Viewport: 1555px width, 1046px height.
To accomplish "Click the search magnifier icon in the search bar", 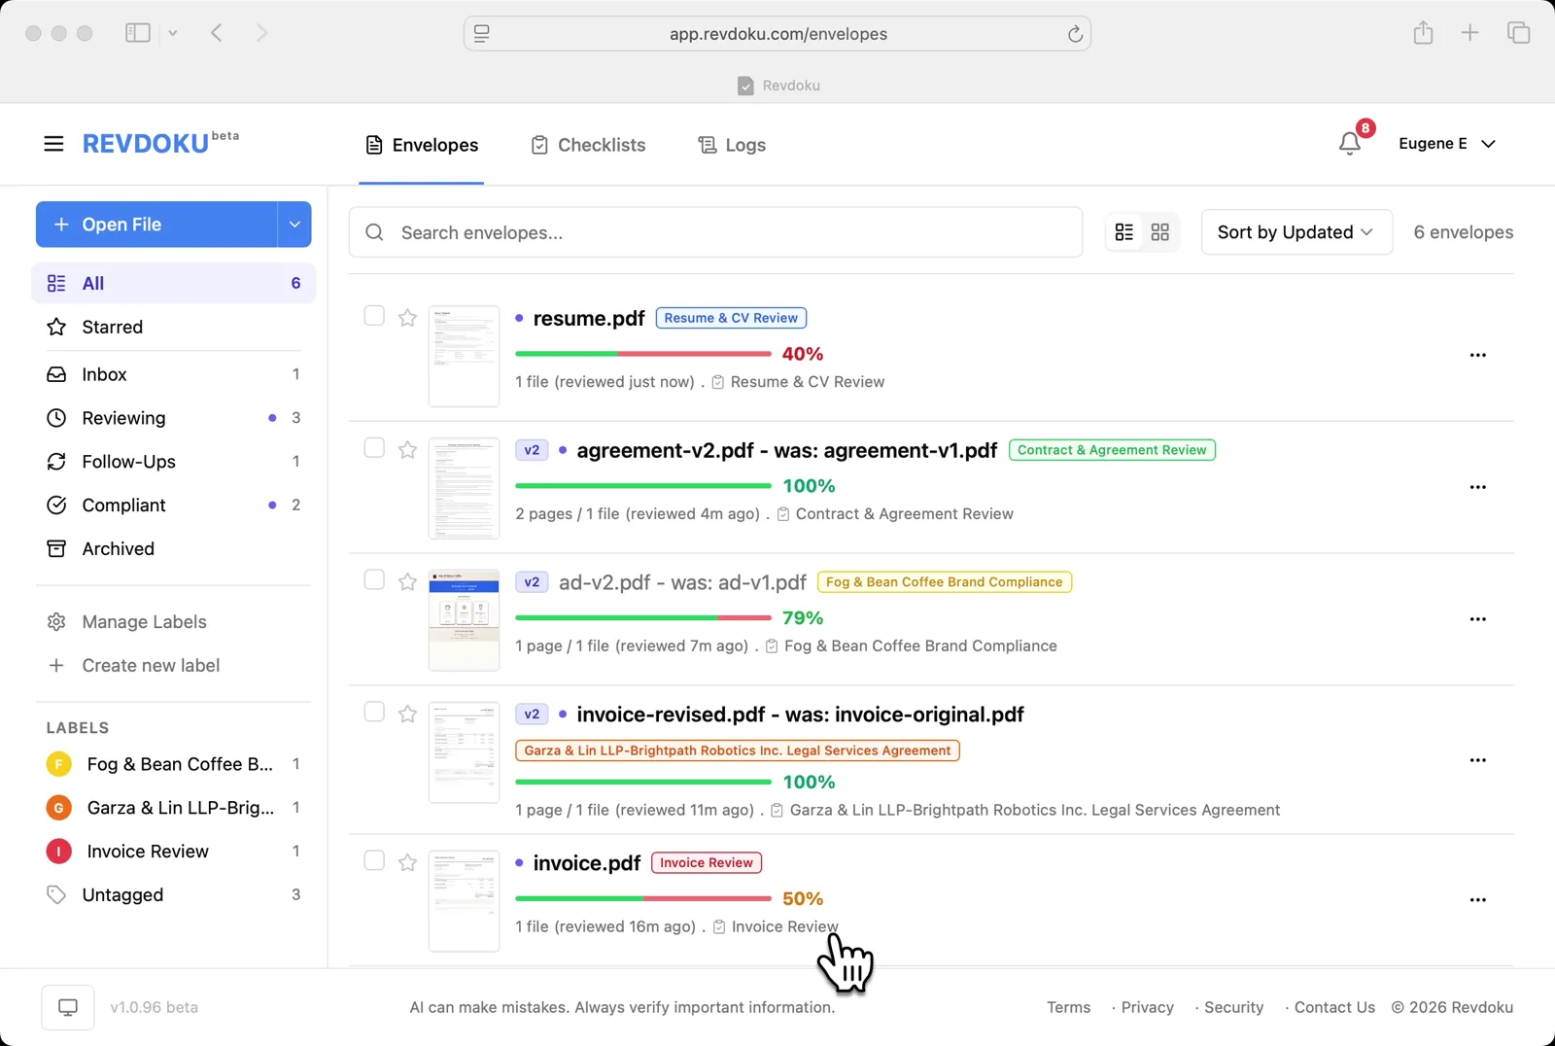I will tap(373, 232).
